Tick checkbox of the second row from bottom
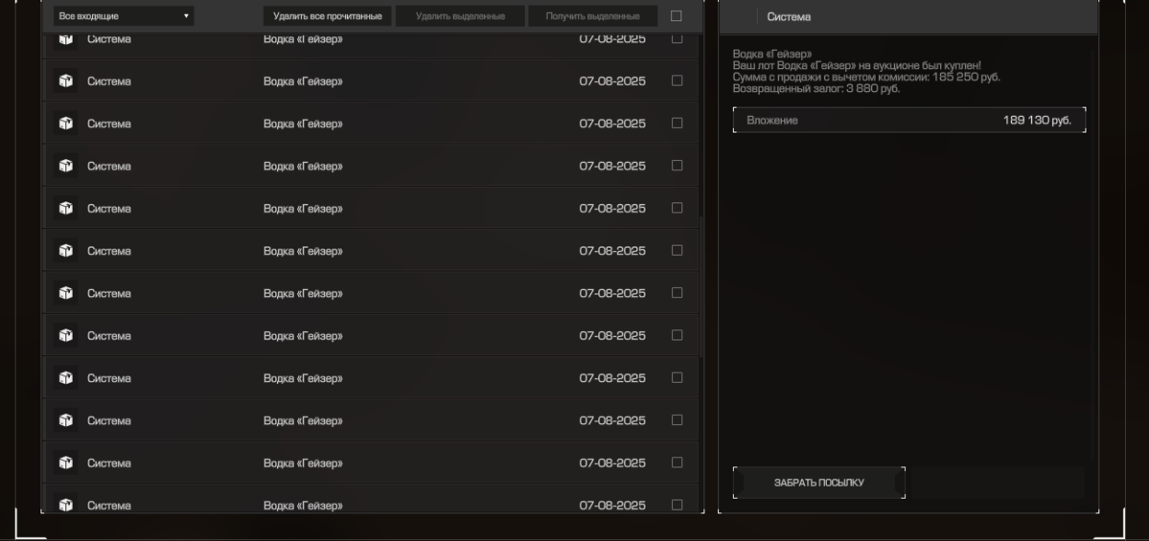The height and width of the screenshot is (541, 1149). (677, 463)
